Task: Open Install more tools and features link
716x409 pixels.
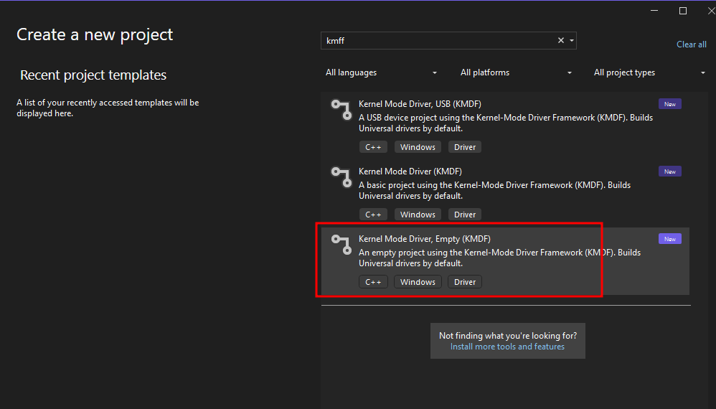Action: 507,347
